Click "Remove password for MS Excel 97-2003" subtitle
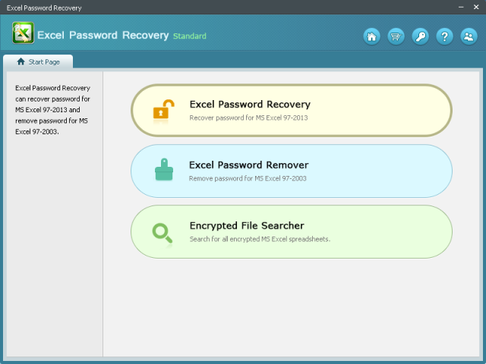Screen dimensions: 486x364 coord(248,179)
